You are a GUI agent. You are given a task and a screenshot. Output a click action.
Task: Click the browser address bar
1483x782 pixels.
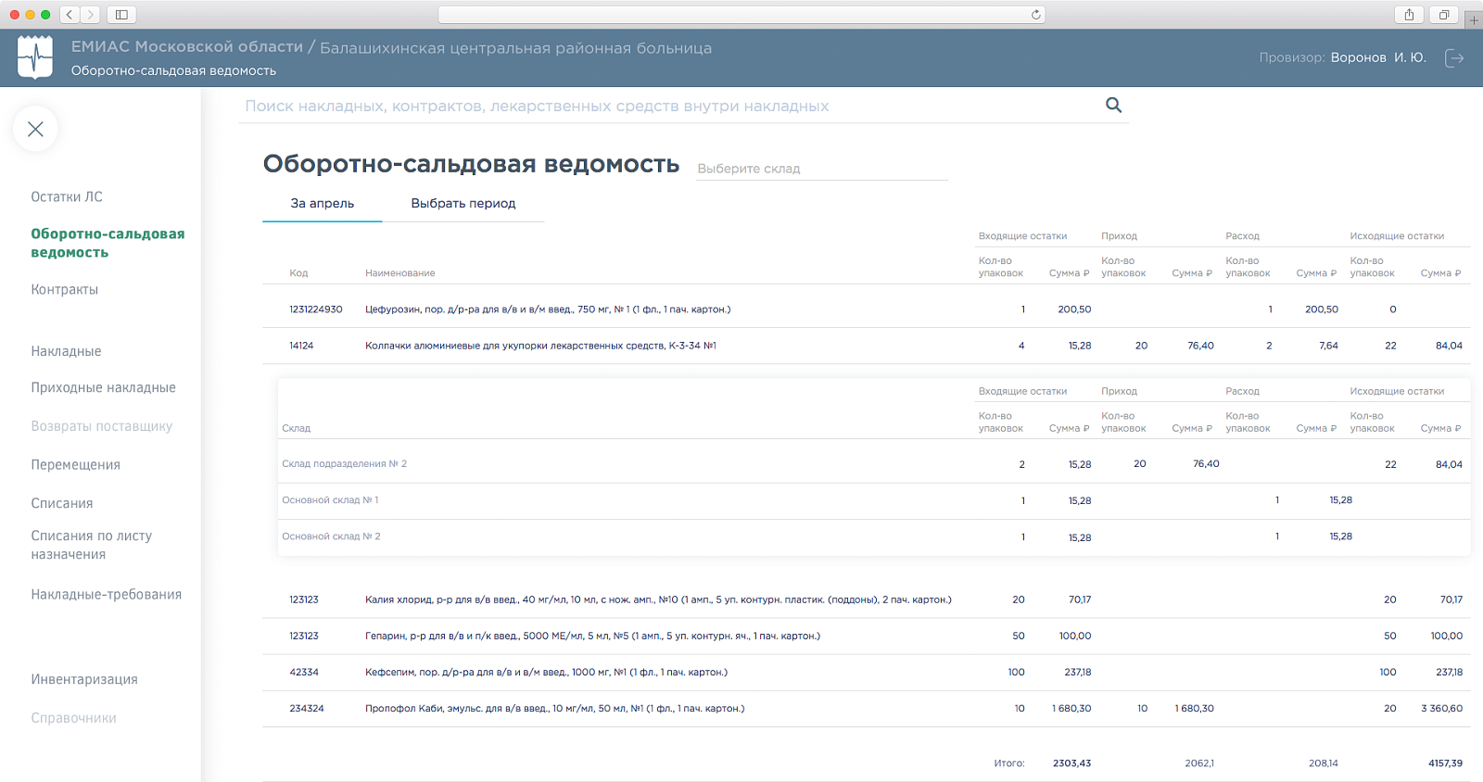coord(741,15)
